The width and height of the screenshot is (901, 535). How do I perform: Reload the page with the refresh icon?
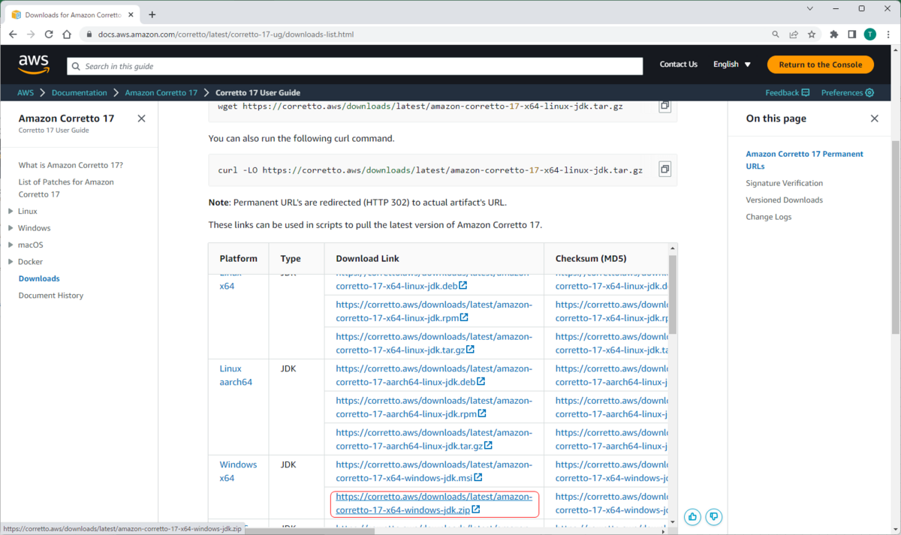(49, 35)
